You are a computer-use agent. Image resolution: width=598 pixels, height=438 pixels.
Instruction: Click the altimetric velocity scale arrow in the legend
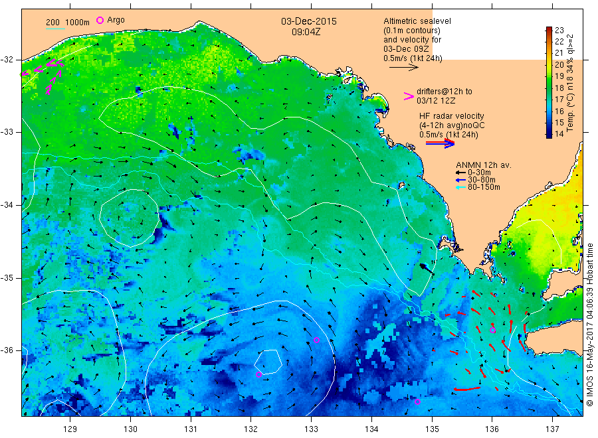(x=404, y=68)
